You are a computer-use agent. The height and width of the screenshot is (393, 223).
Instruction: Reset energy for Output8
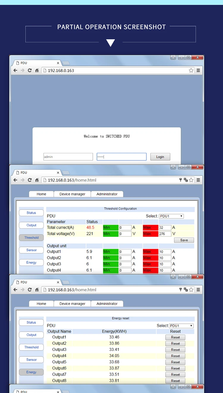(x=175, y=381)
